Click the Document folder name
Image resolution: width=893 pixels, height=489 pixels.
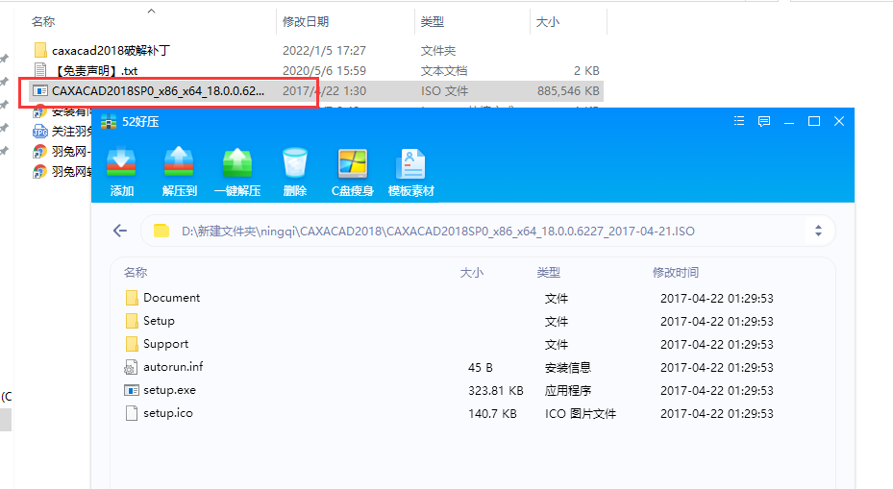(171, 298)
